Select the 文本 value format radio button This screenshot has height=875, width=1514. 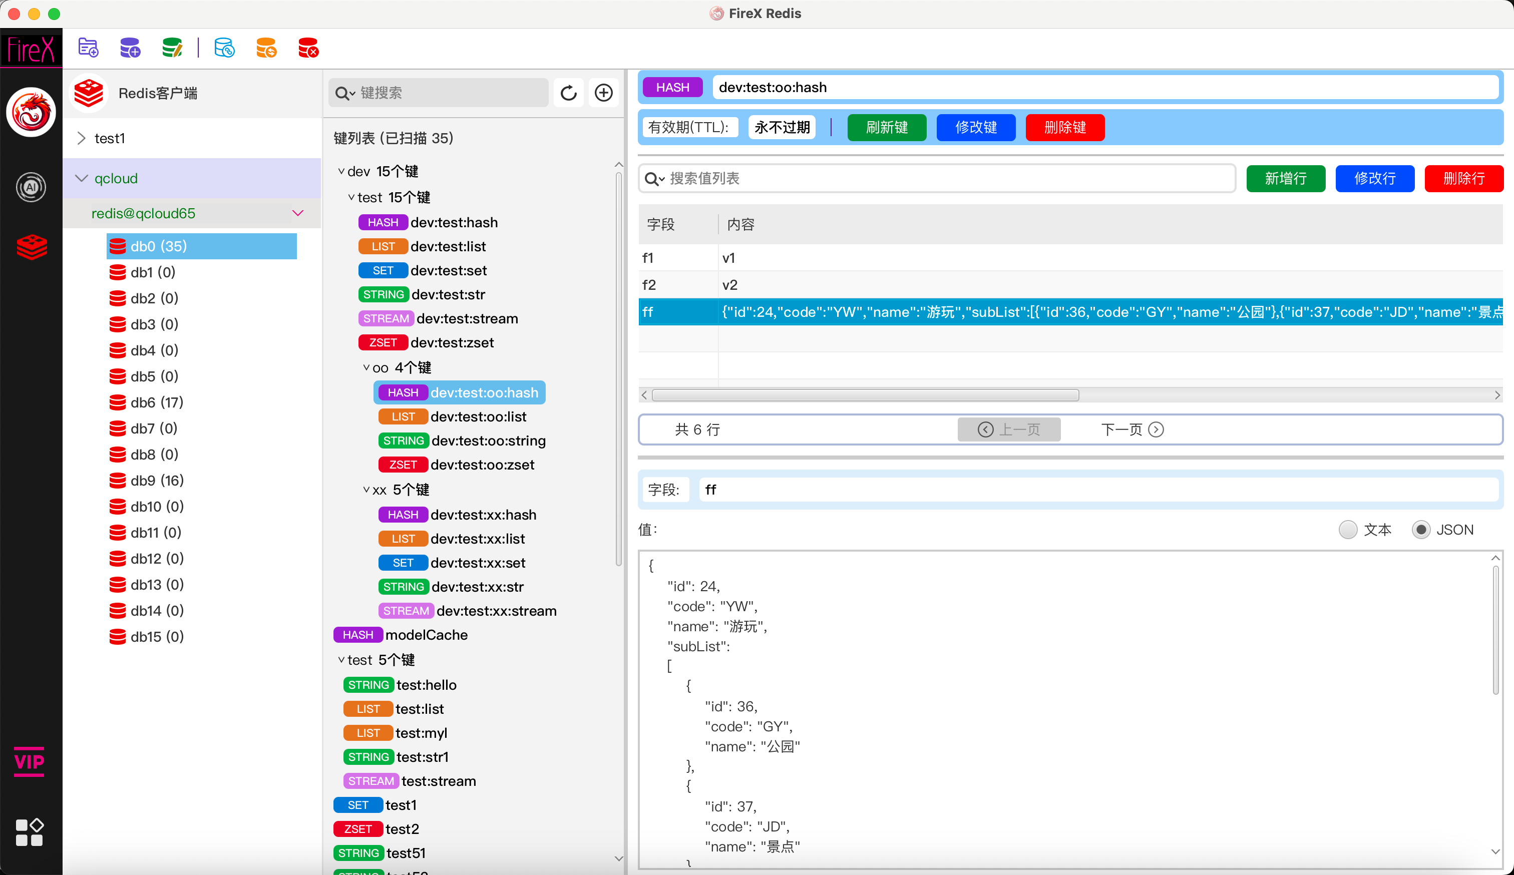tap(1348, 530)
